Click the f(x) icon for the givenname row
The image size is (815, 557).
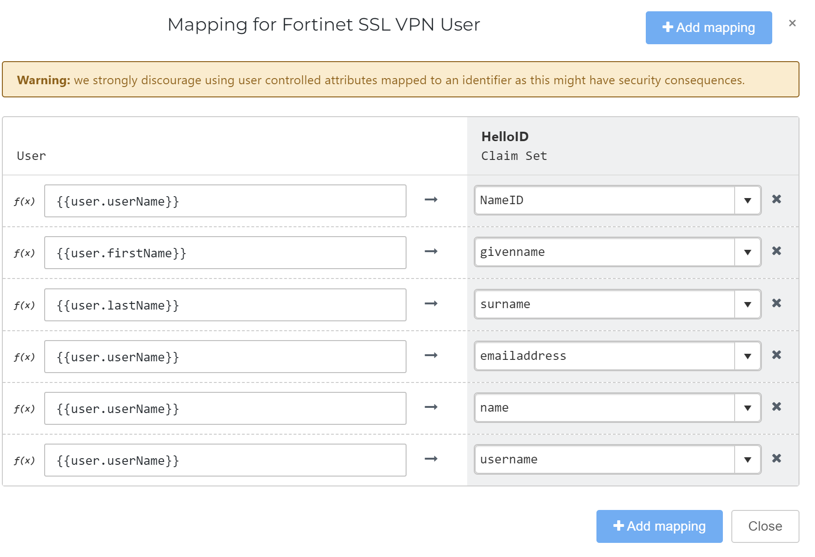click(x=24, y=253)
